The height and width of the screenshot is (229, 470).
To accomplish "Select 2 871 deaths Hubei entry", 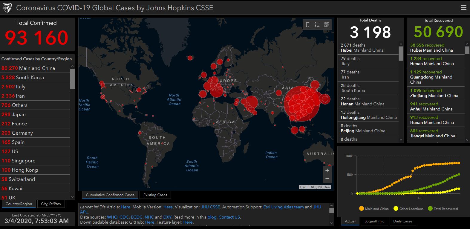I will pos(368,48).
